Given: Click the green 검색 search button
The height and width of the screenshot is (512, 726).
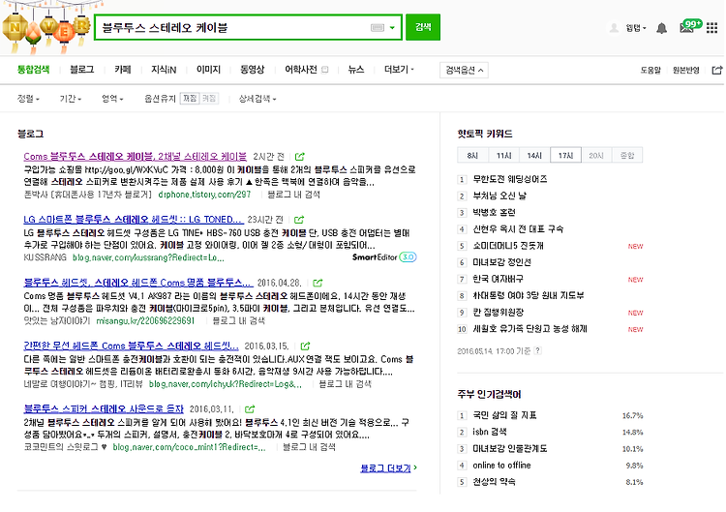Looking at the screenshot, I should (x=423, y=27).
